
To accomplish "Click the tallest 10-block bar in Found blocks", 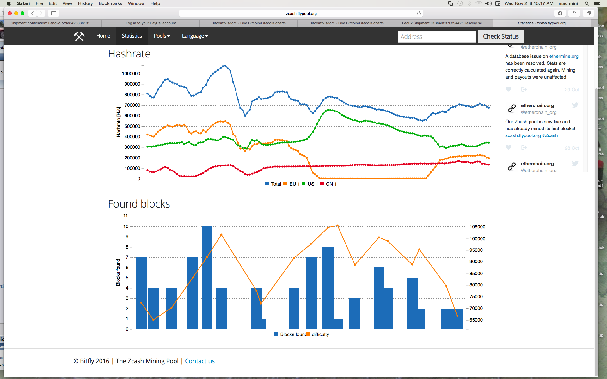I will pos(207,278).
